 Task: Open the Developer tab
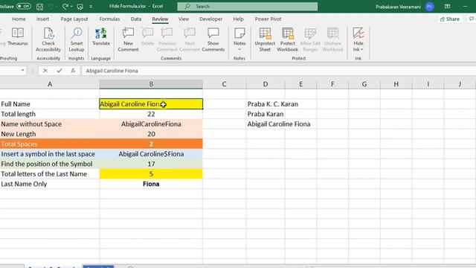(211, 19)
